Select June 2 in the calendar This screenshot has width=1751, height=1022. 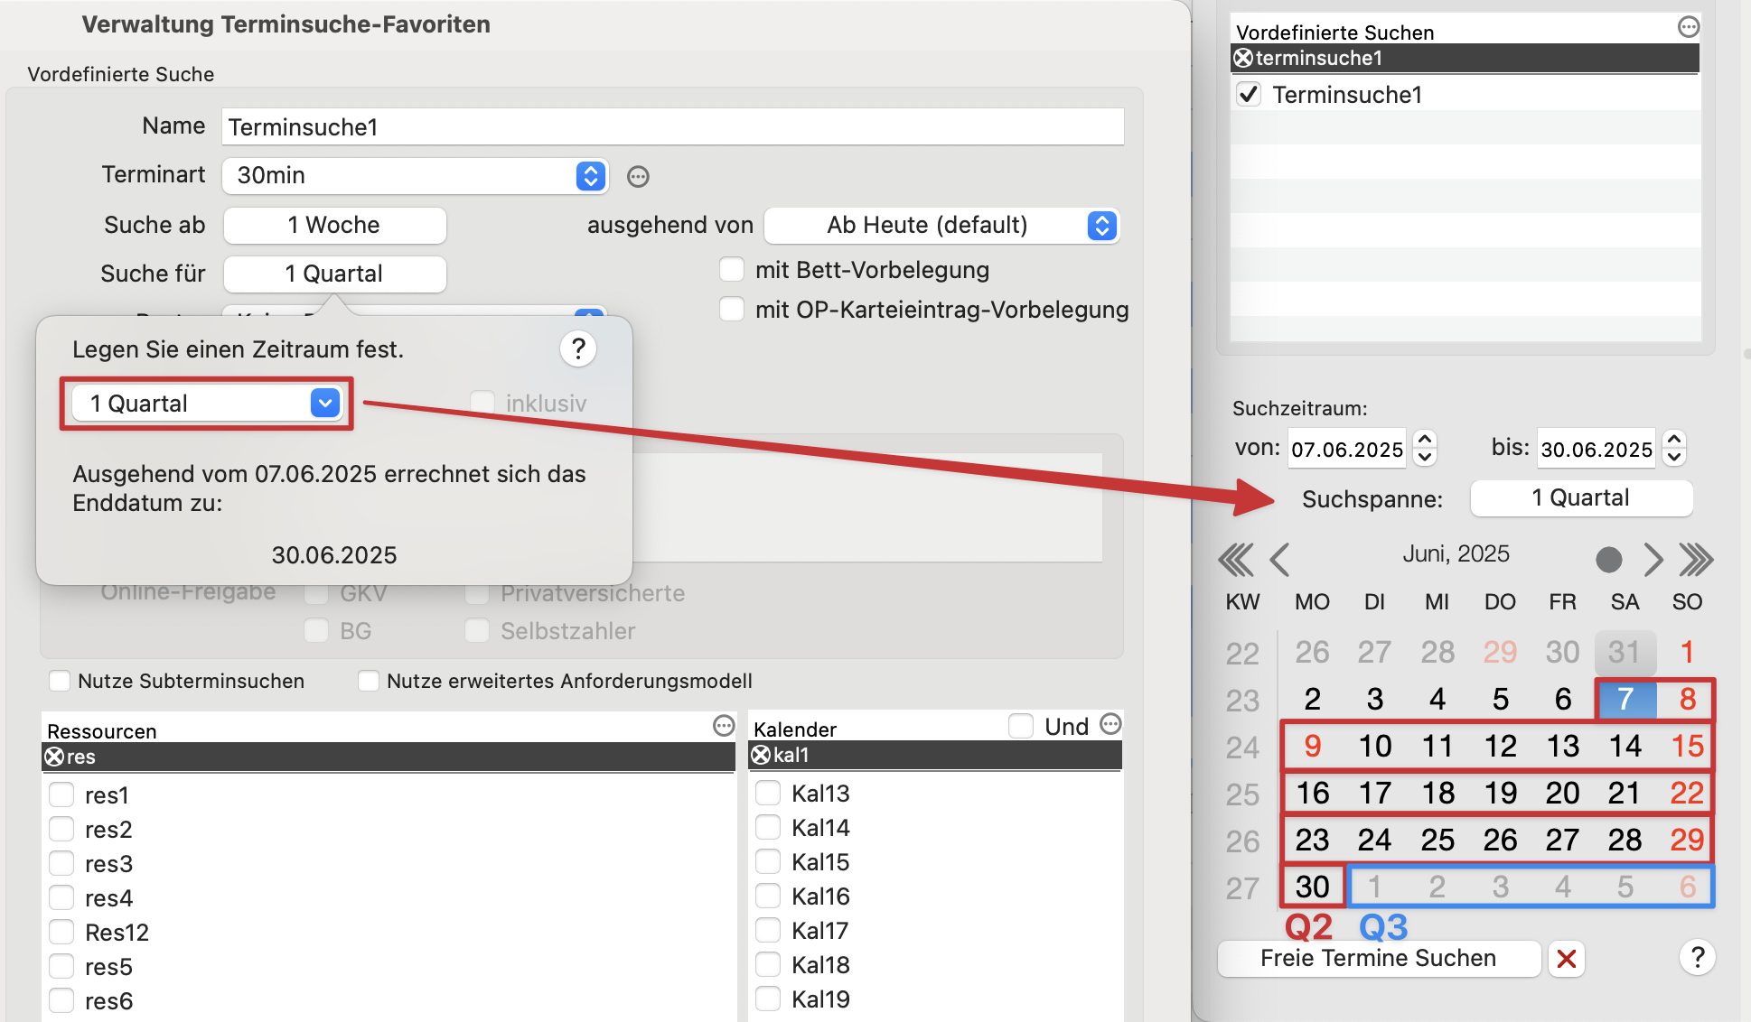1313,699
